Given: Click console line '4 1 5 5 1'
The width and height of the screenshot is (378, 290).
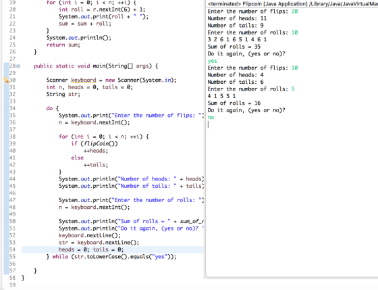Looking at the screenshot, I should 221,96.
